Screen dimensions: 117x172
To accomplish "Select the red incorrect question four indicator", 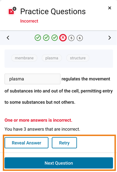I will [63, 38].
